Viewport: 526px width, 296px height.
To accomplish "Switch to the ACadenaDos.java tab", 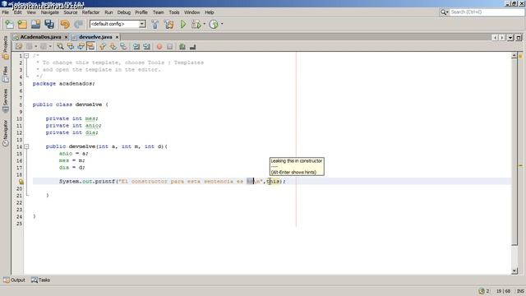I will [x=40, y=37].
